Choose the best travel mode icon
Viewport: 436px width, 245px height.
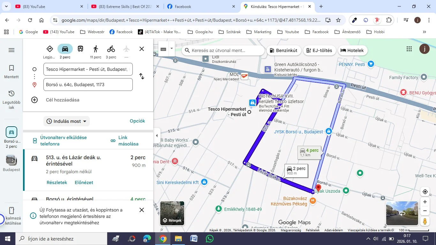49,49
